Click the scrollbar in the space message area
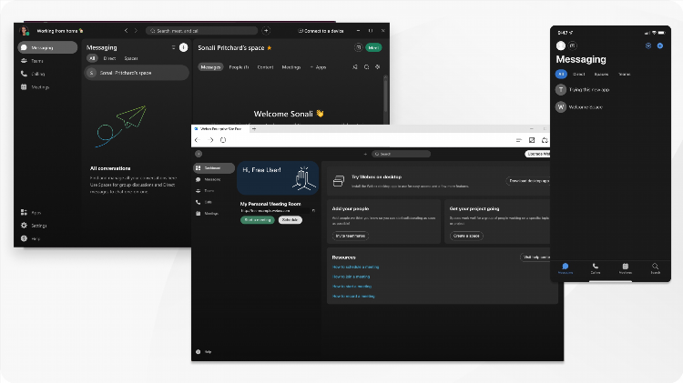The height and width of the screenshot is (383, 683). tap(385, 99)
